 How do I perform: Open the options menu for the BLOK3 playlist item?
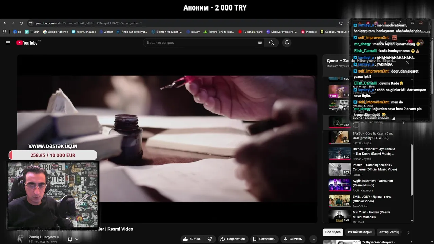[x=403, y=122]
